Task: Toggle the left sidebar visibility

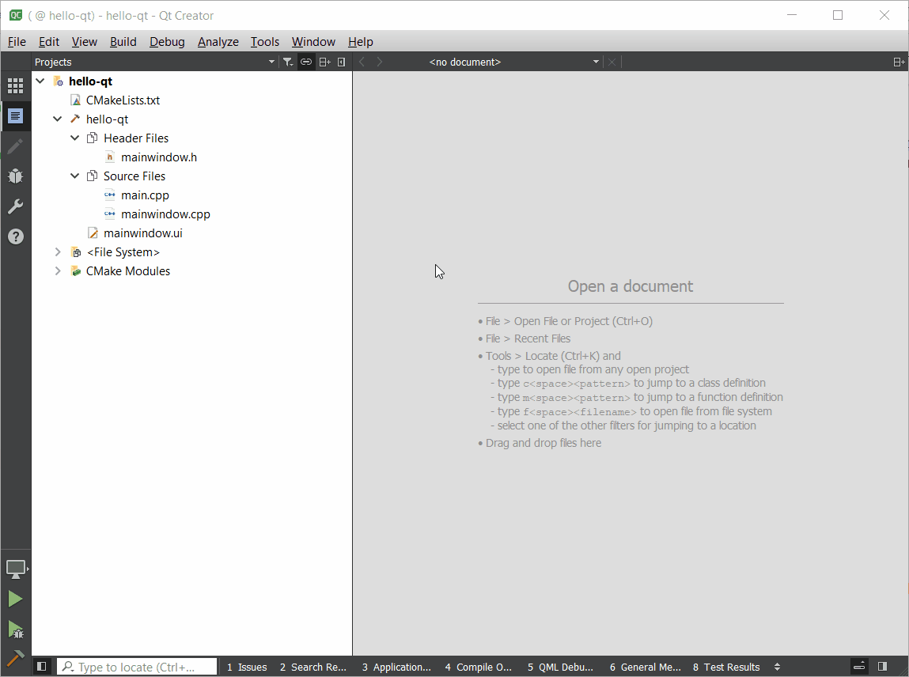Action: pyautogui.click(x=42, y=667)
